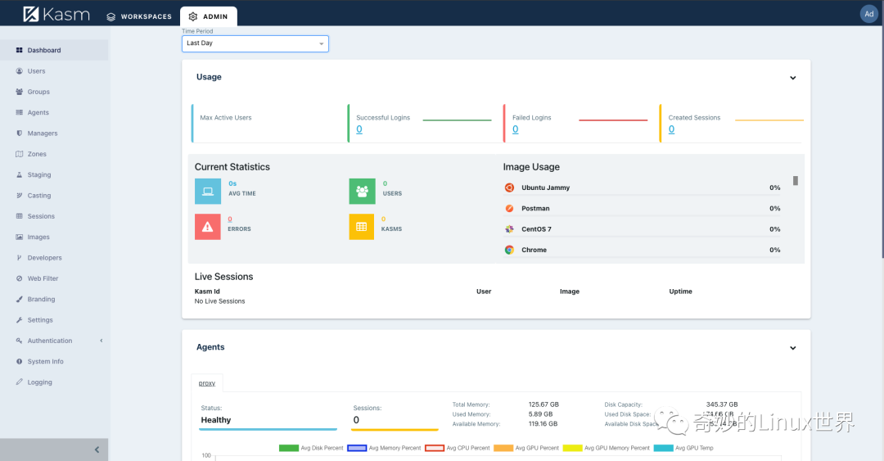Click the Settings wrench icon
This screenshot has height=461, width=884.
[x=19, y=320]
